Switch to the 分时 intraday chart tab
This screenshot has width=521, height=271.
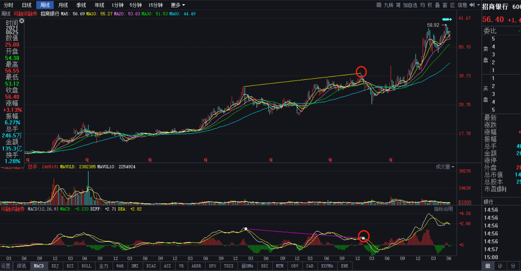(x=9, y=5)
